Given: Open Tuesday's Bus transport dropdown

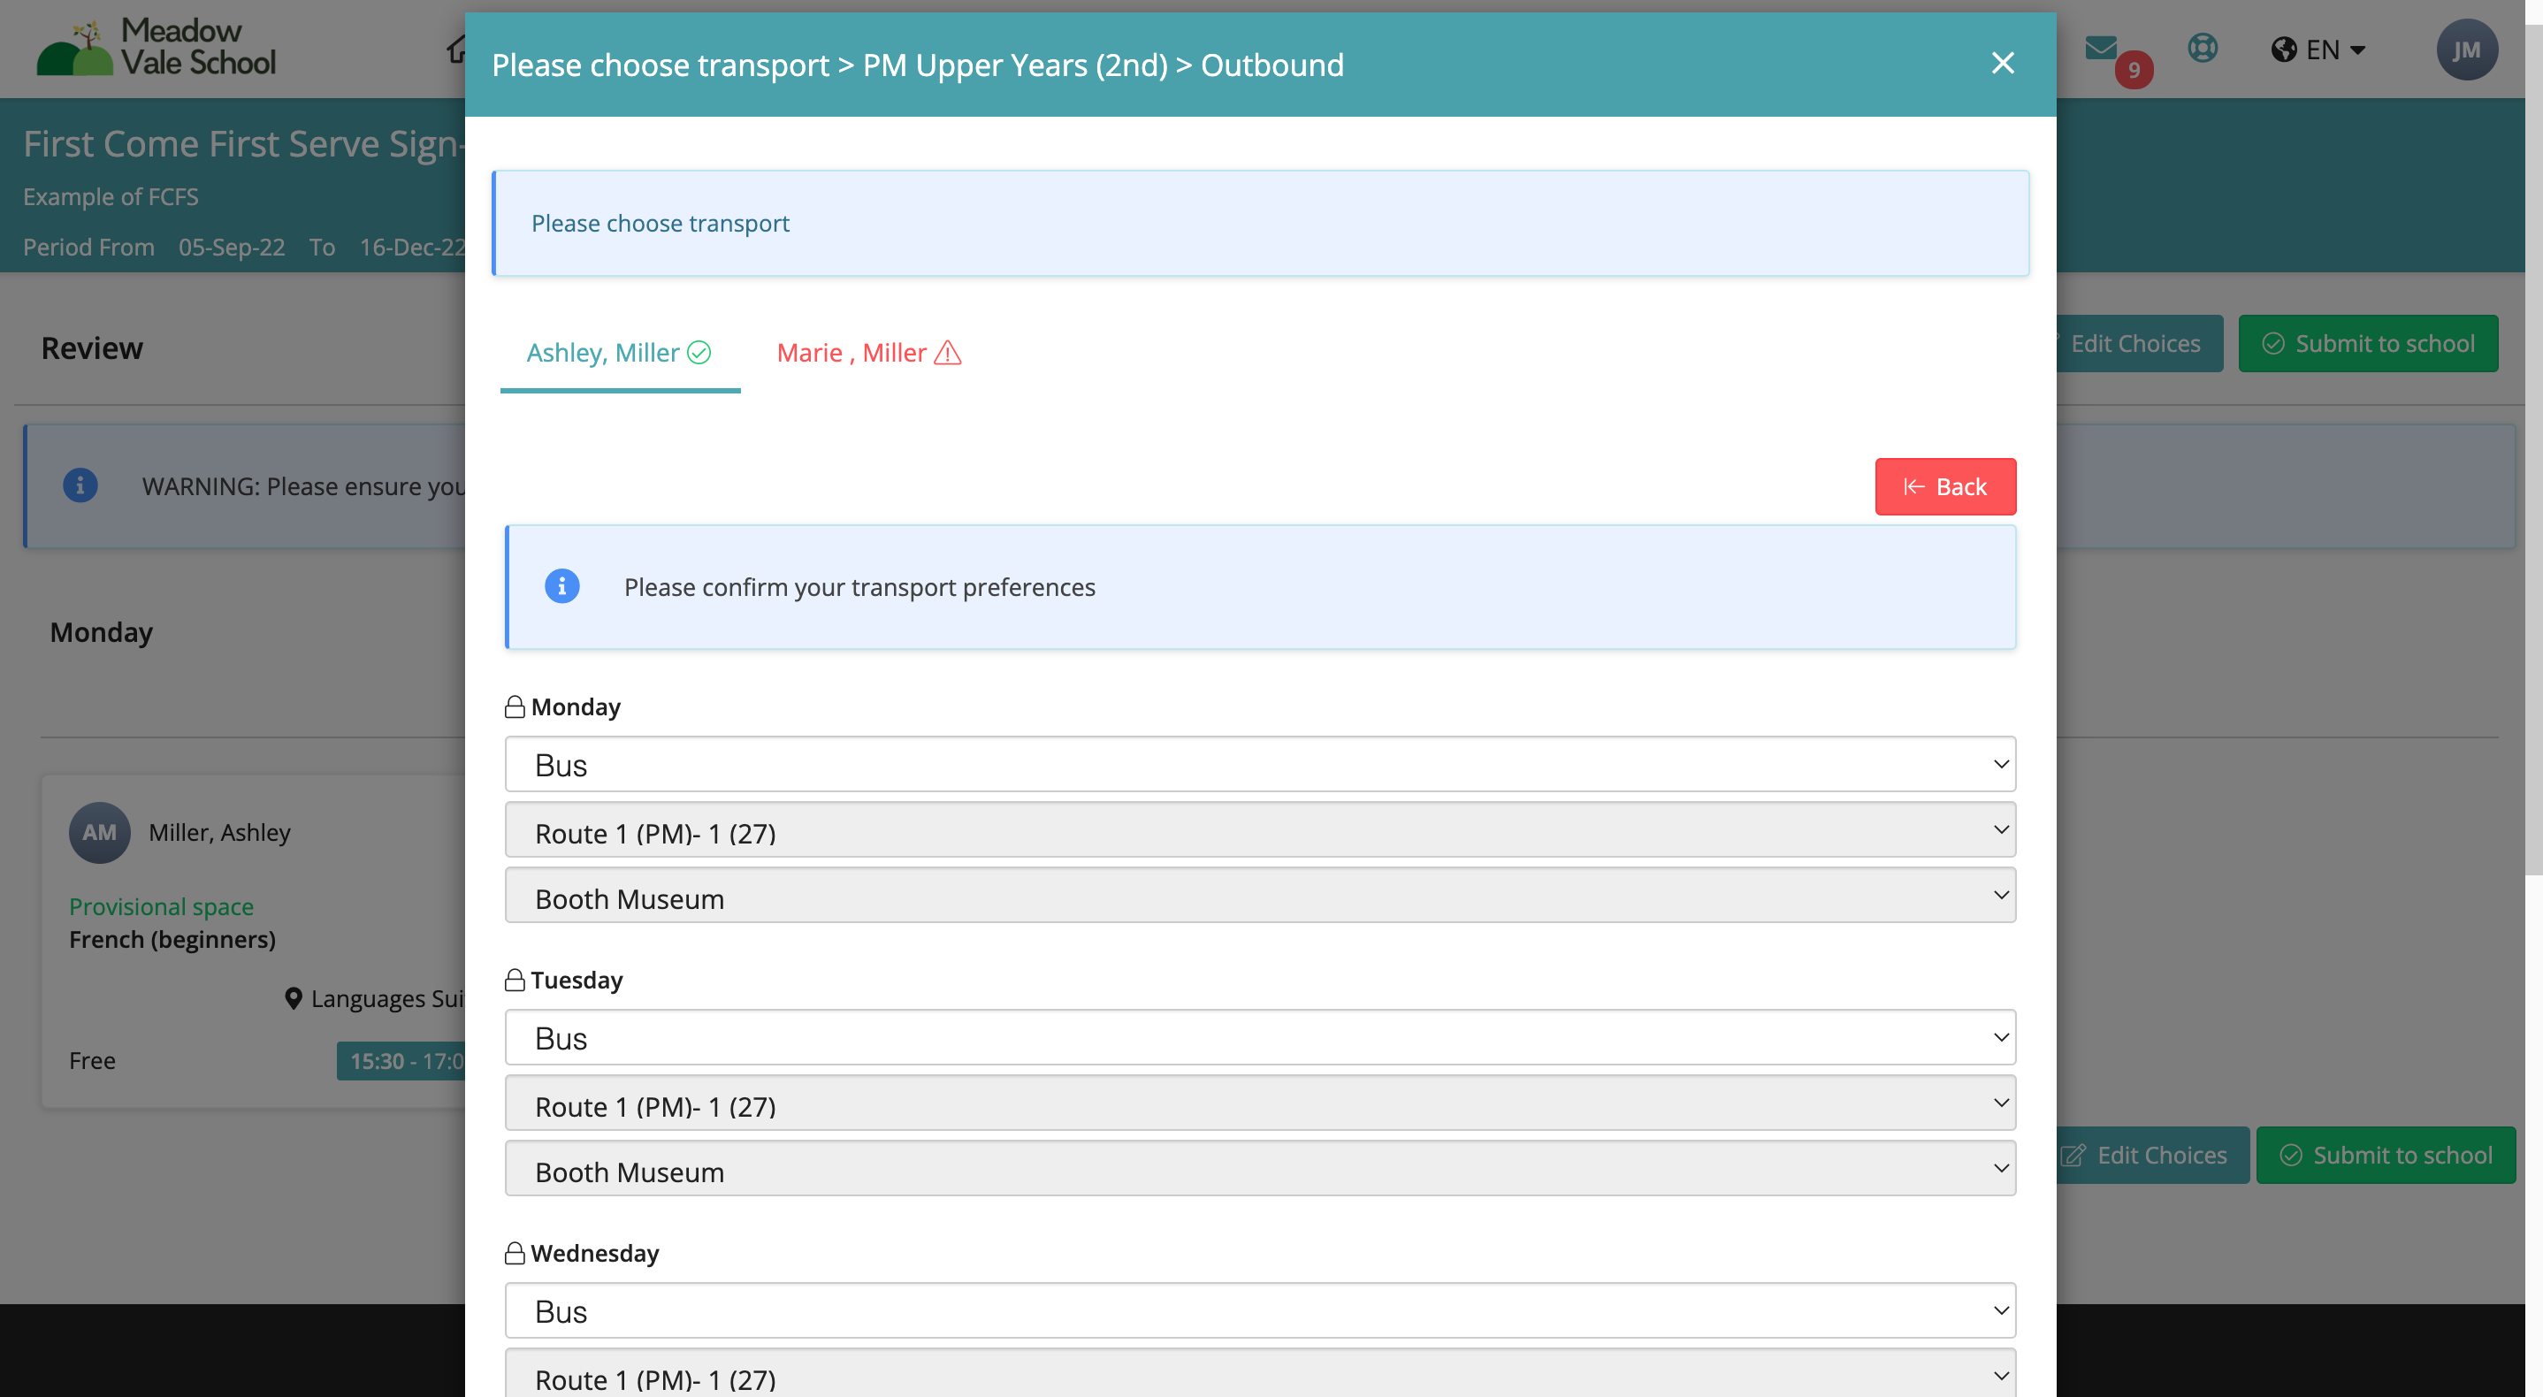Looking at the screenshot, I should [x=1260, y=1038].
